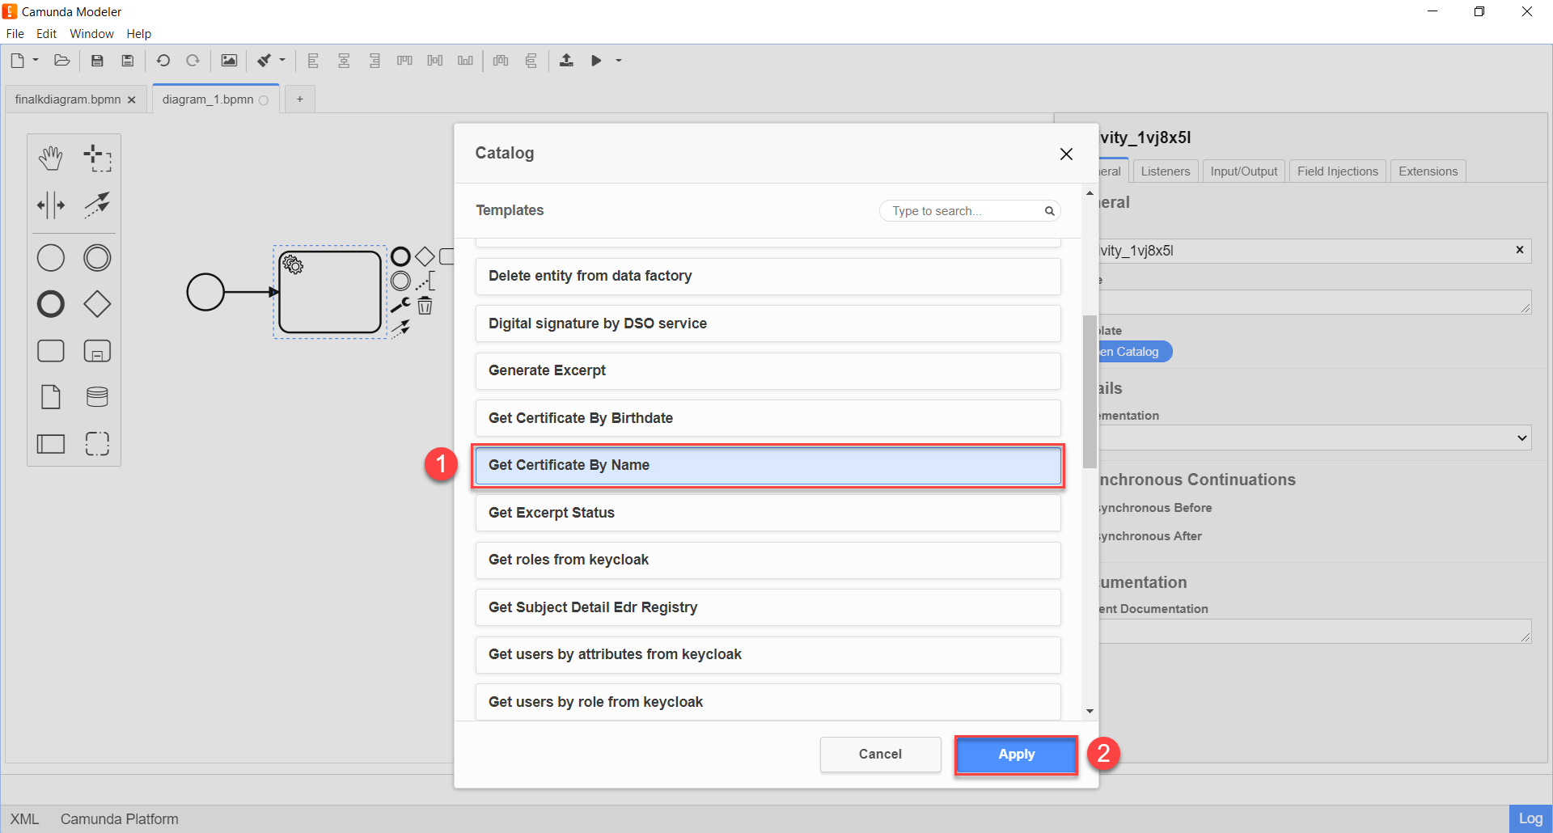The height and width of the screenshot is (833, 1553).
Task: Create a task from palette
Action: (x=51, y=351)
